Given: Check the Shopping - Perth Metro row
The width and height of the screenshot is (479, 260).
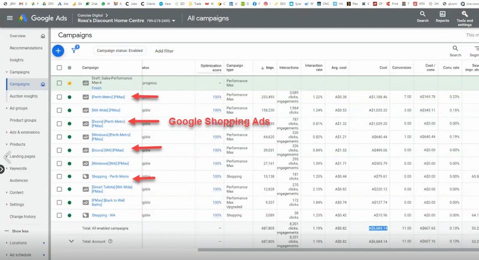Looking at the screenshot, I should pyautogui.click(x=59, y=176).
